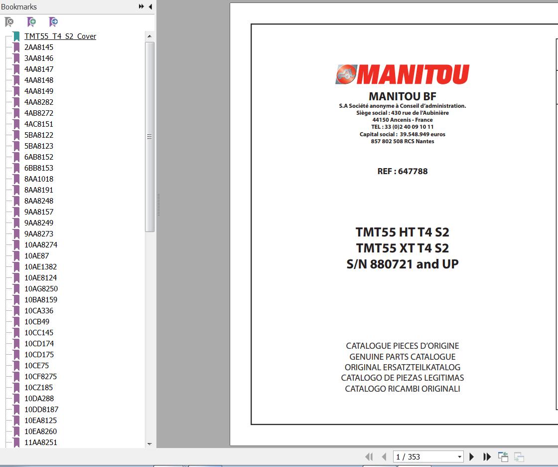Select bookmark 10DA288
Screen dimensions: 558x467
point(39,399)
